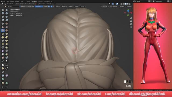Enable X-axis symmetry toggle
Screen dimensions: 172x97
[x=103, y=6]
